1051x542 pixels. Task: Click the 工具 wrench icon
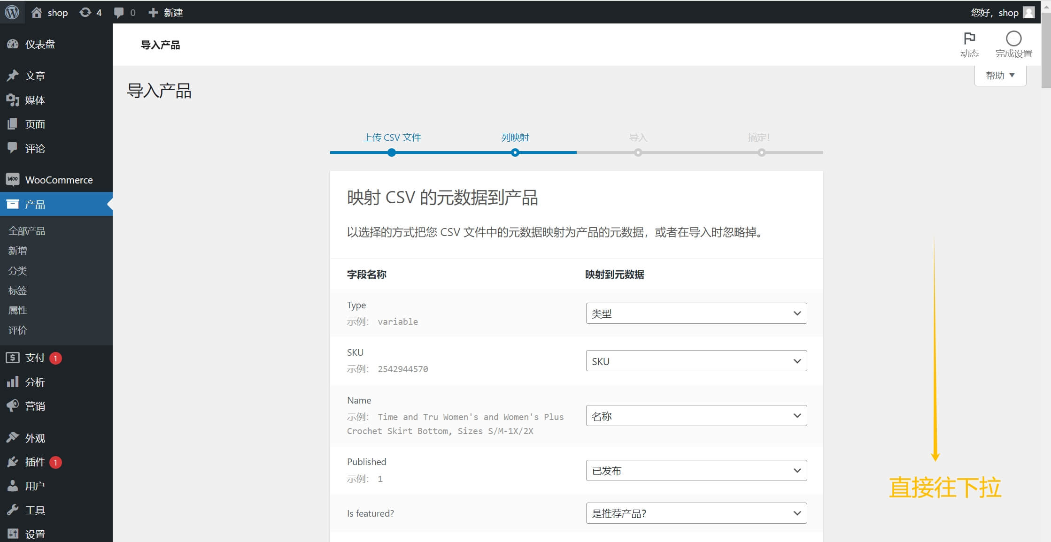13,510
